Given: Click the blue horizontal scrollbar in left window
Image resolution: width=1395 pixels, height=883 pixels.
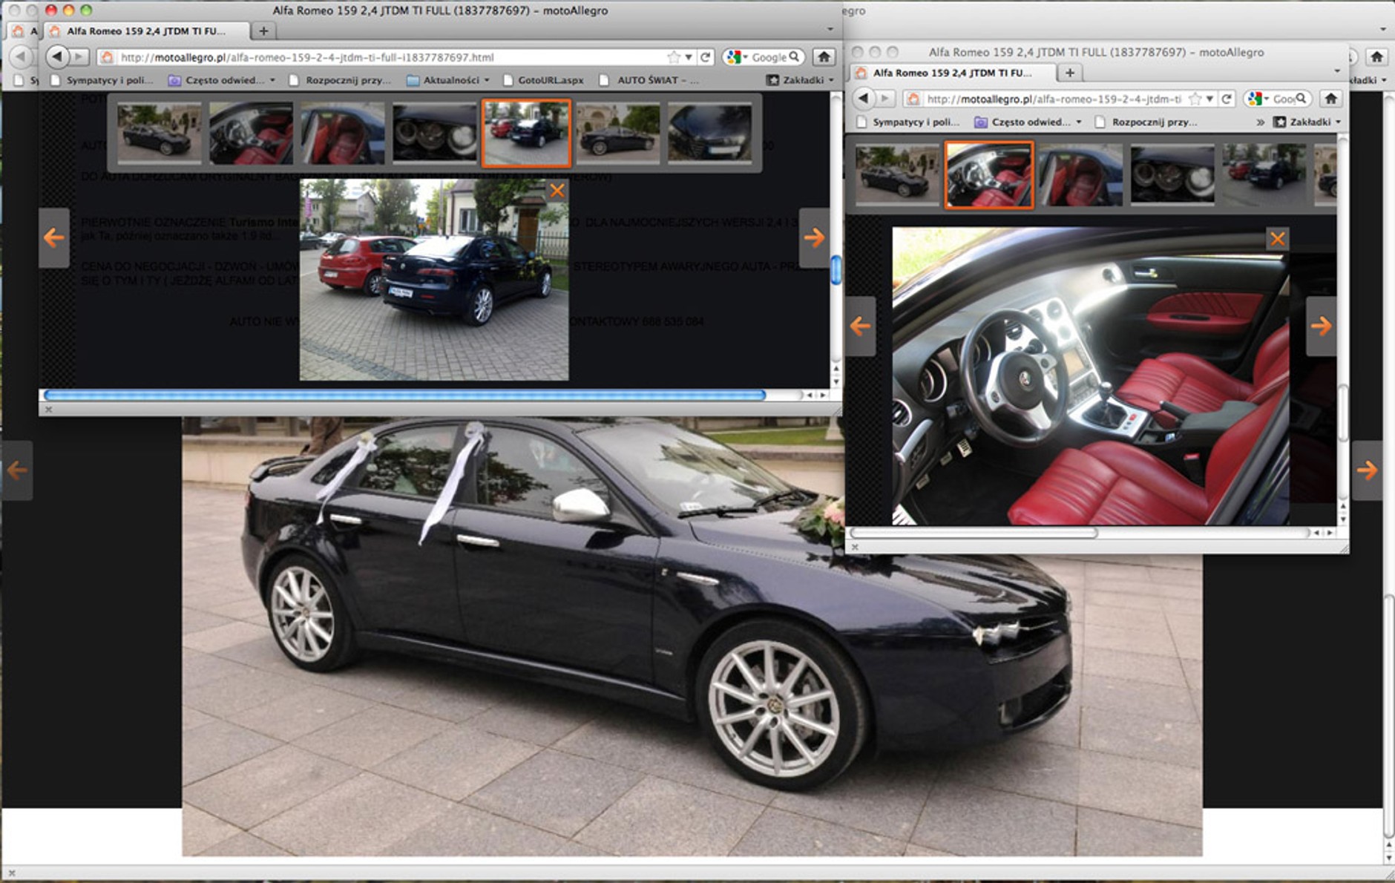Looking at the screenshot, I should (404, 395).
